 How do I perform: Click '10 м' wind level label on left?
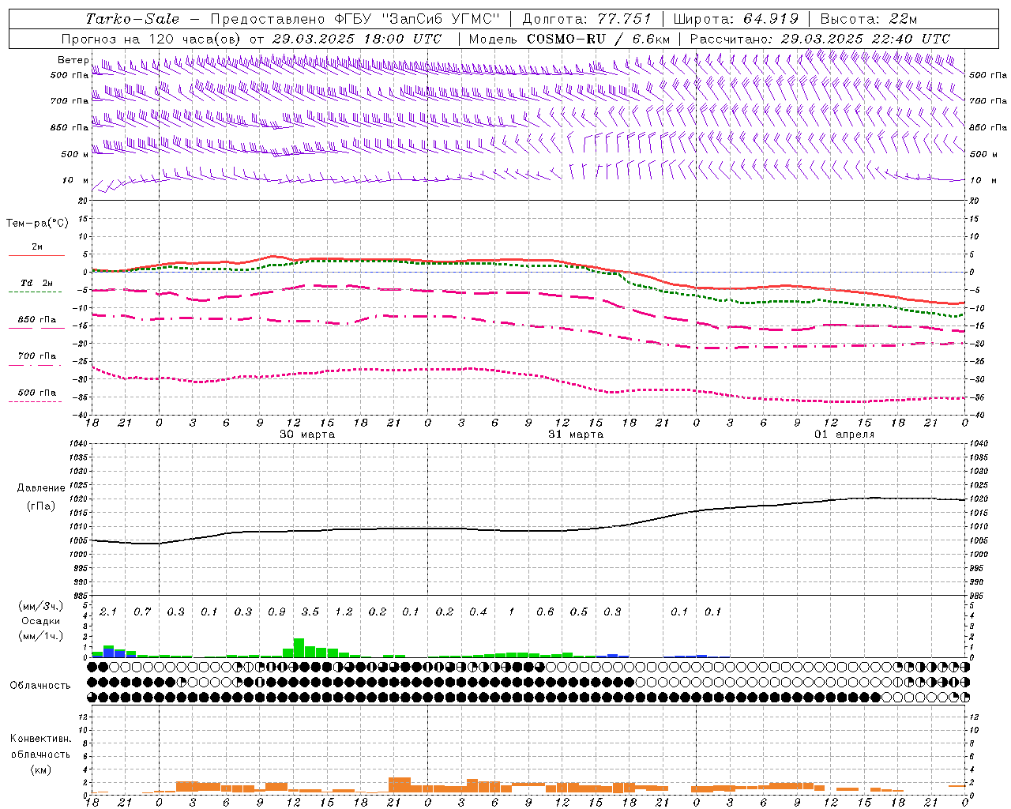click(x=76, y=181)
